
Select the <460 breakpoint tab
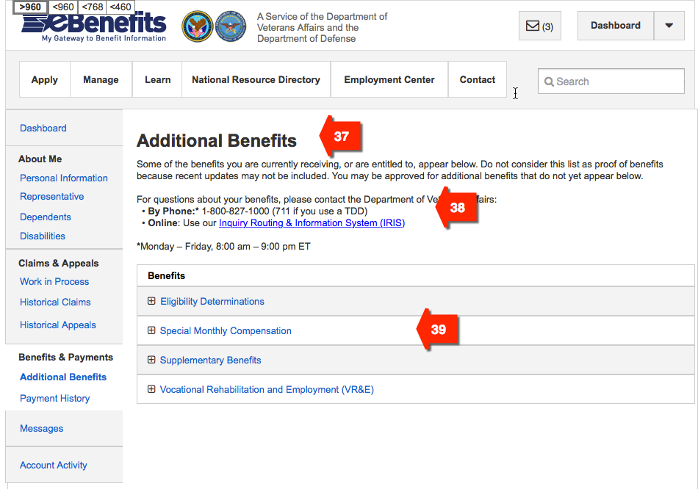coord(120,7)
